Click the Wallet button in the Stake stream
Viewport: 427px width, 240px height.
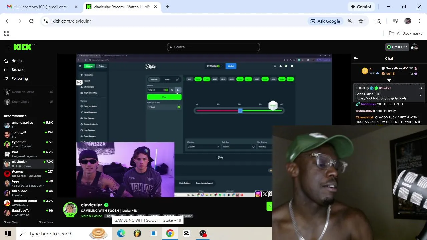tap(231, 66)
